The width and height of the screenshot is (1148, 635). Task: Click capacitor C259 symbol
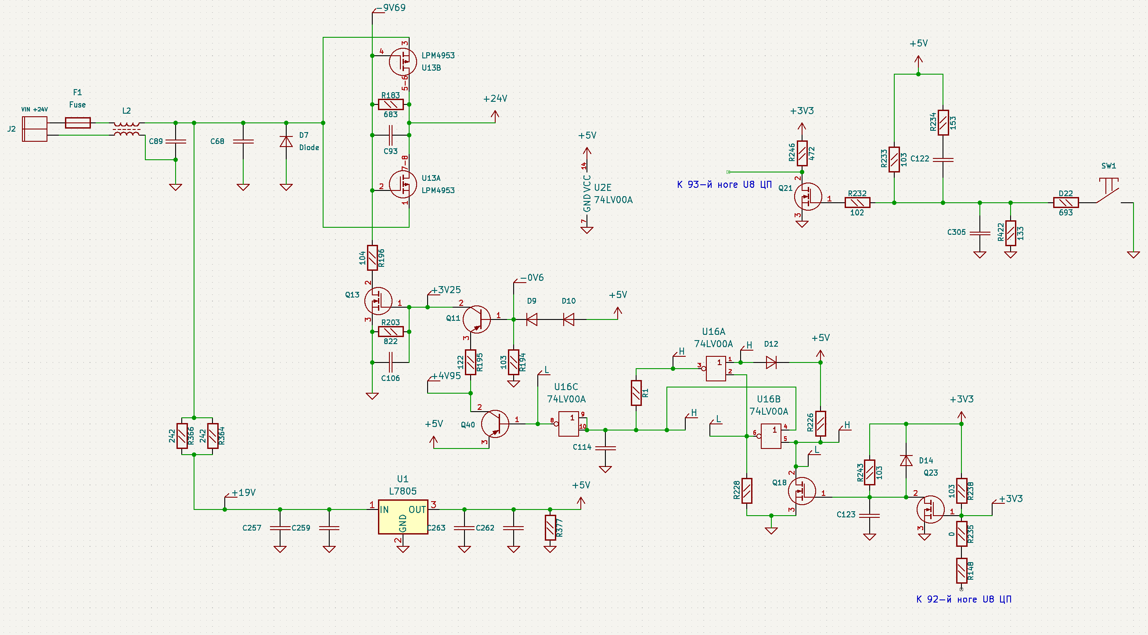point(329,527)
